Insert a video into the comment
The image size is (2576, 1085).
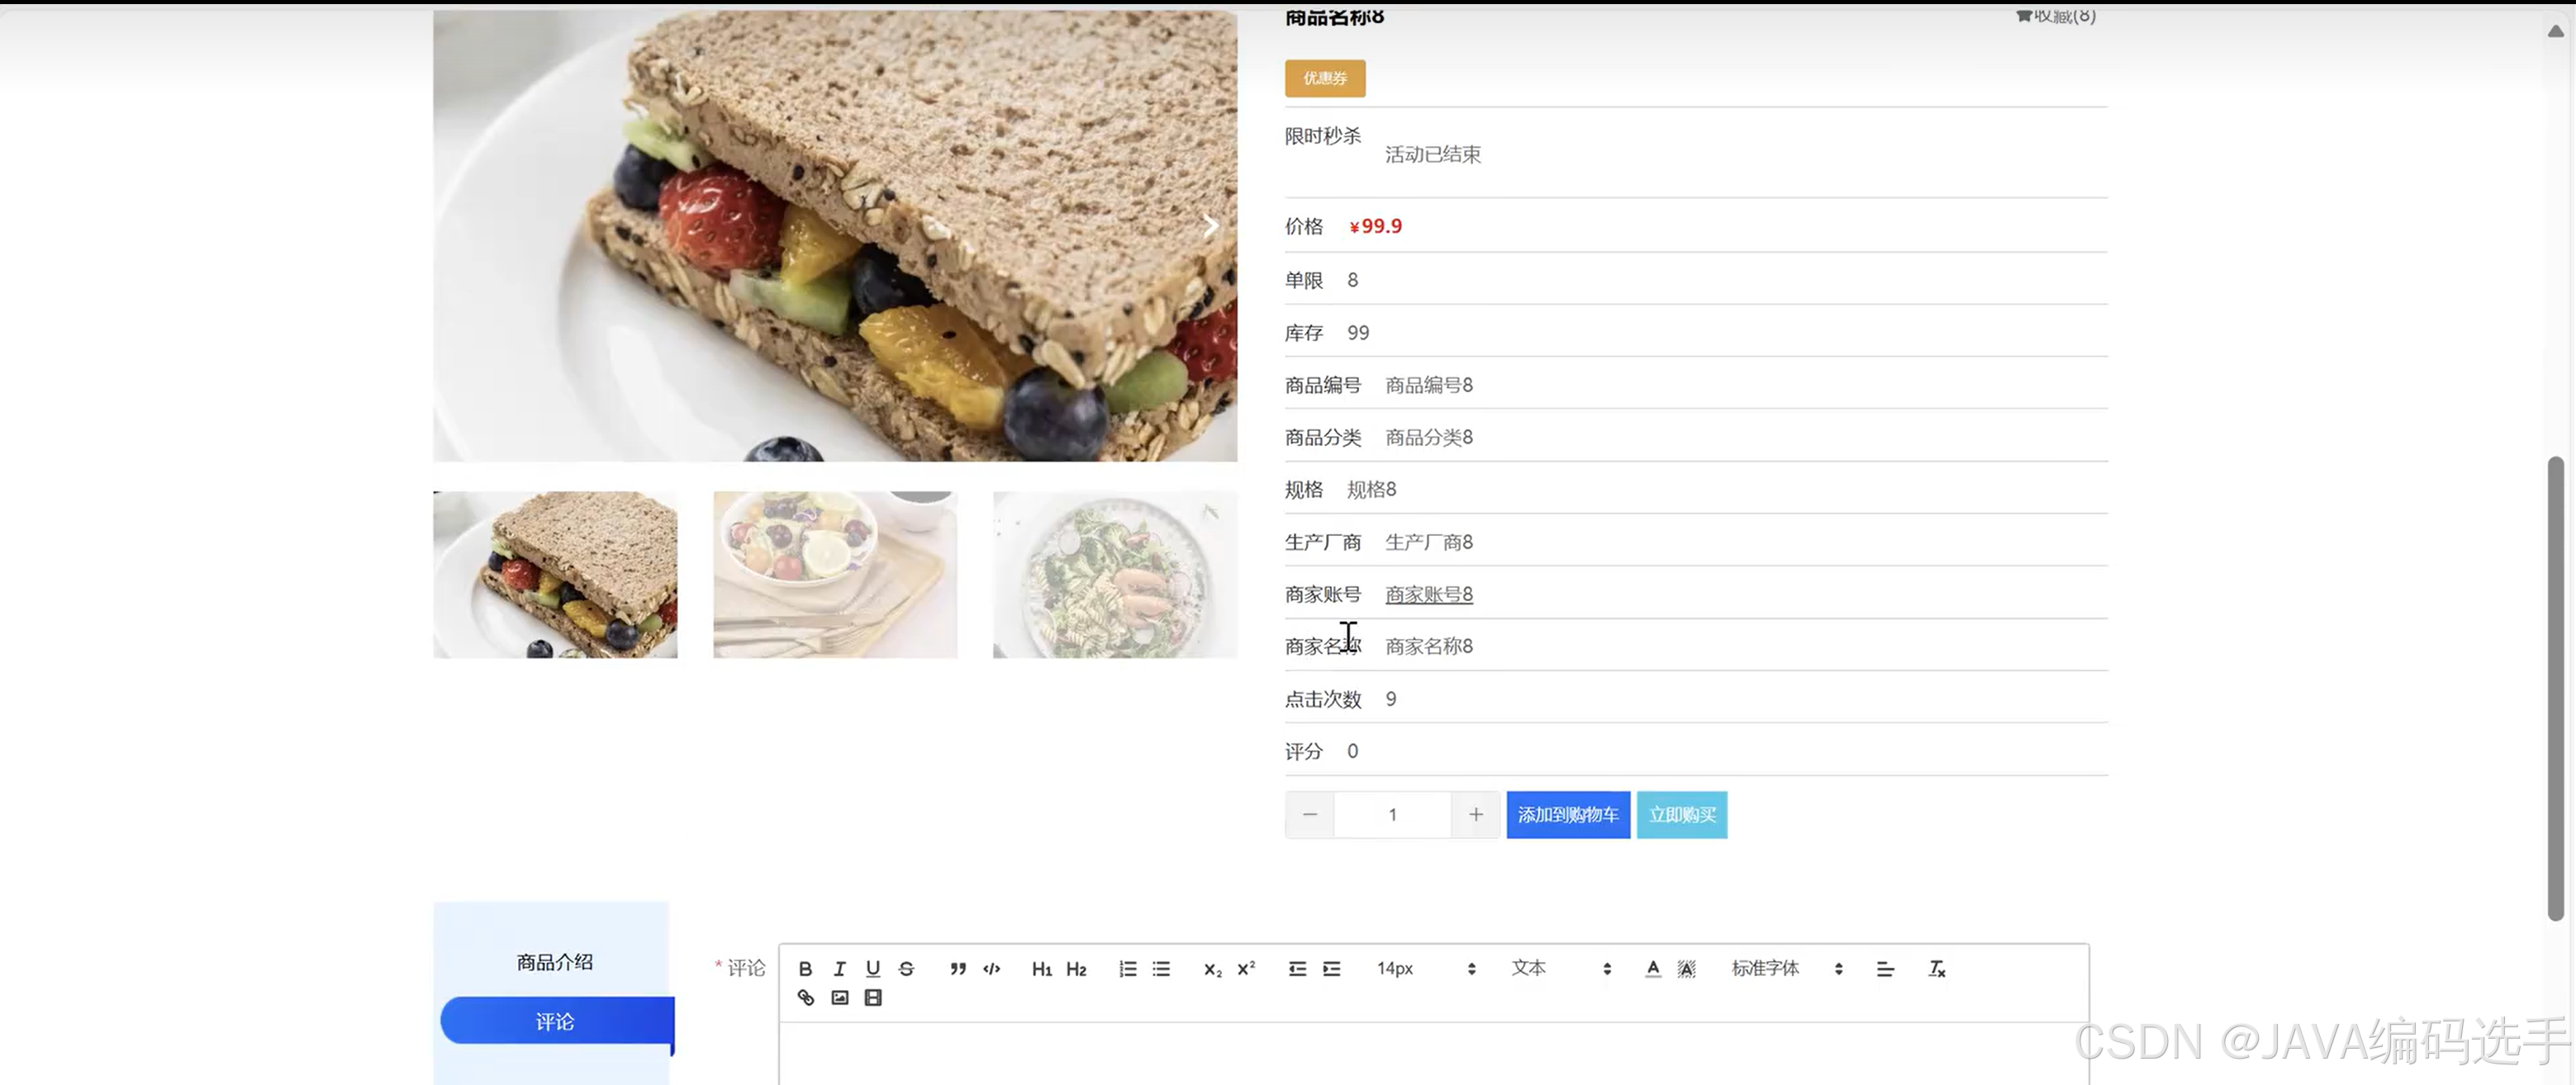pyautogui.click(x=872, y=997)
